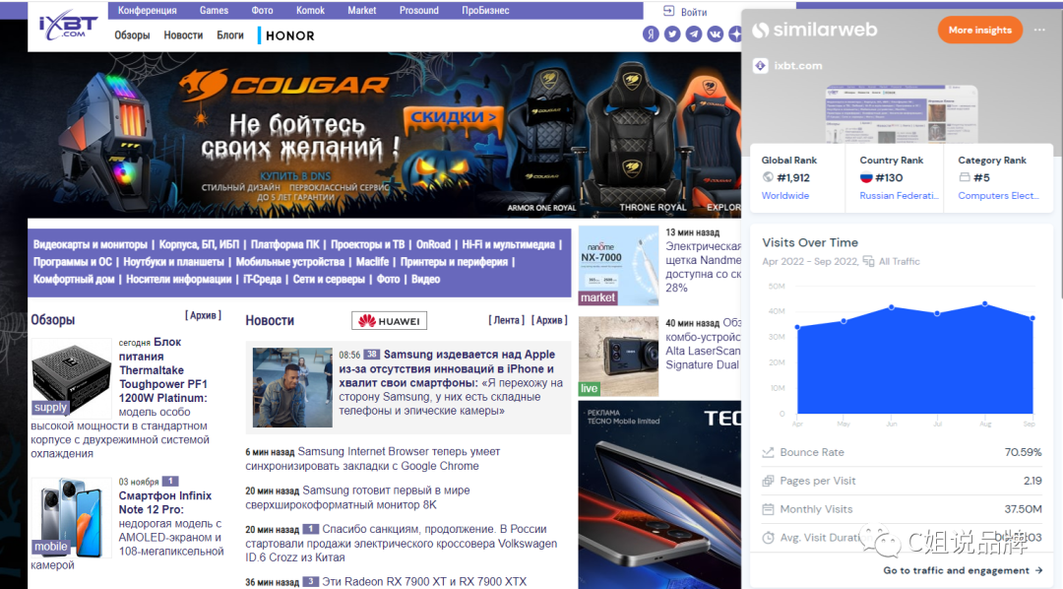Viewport: 1063px width, 589px height.
Task: Open the Games menu item
Action: coord(214,10)
